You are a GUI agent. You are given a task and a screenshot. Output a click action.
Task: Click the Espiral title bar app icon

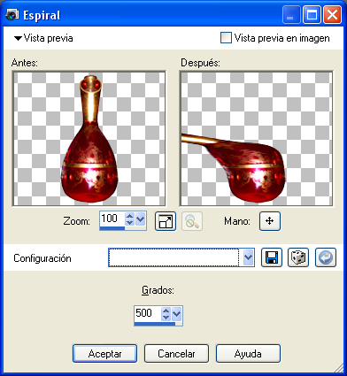[12, 15]
